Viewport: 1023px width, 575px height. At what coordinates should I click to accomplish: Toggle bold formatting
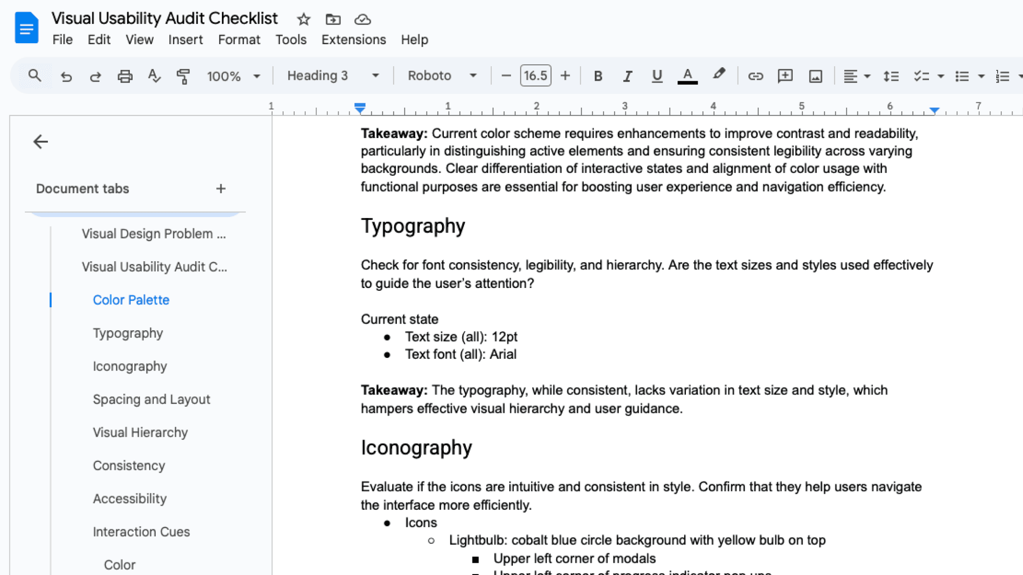pyautogui.click(x=598, y=76)
